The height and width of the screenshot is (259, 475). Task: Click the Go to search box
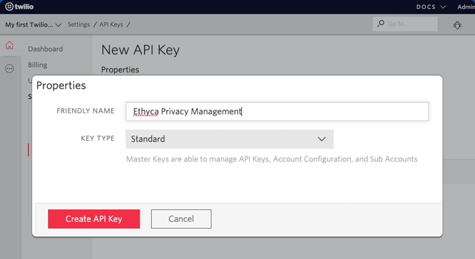pyautogui.click(x=405, y=24)
